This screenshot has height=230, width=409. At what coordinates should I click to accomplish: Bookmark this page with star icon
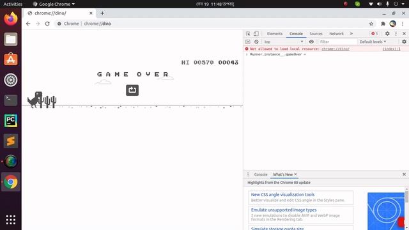pos(371,24)
